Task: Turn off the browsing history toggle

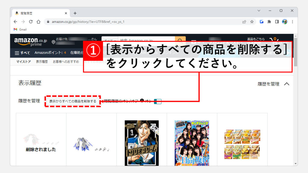Action: (x=158, y=102)
